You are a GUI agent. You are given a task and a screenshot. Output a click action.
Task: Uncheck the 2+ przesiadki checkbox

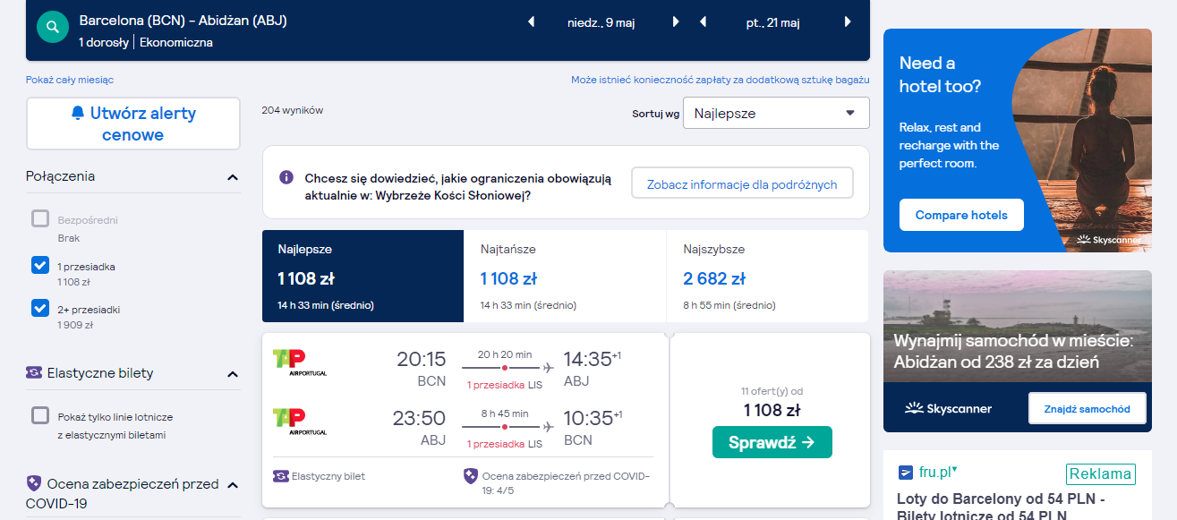(x=39, y=308)
